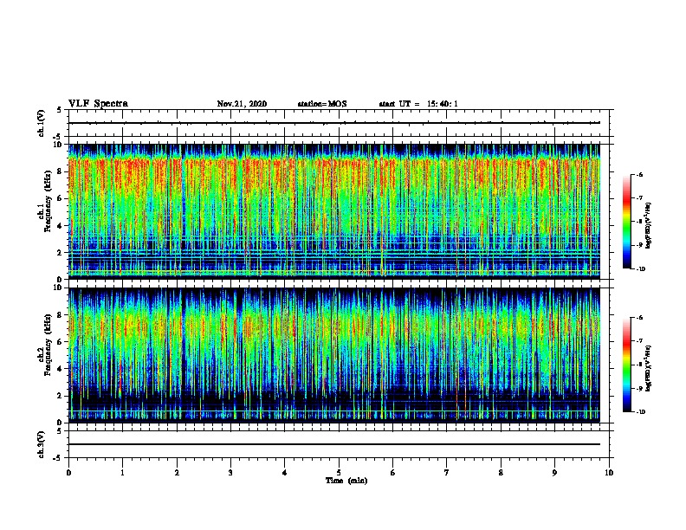Click the "2" kHz tick of ch.1
Viewport: 686px width, 530px height.
61,253
